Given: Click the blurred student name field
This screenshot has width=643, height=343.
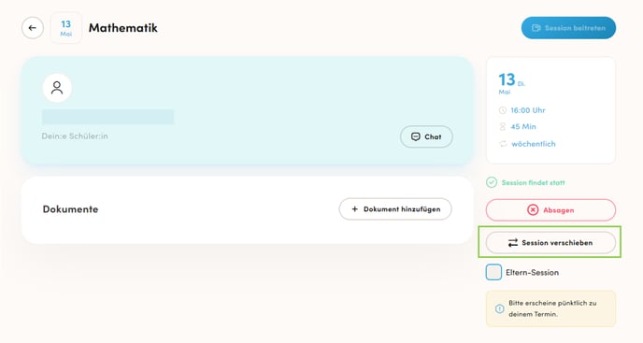Looking at the screenshot, I should pos(107,117).
